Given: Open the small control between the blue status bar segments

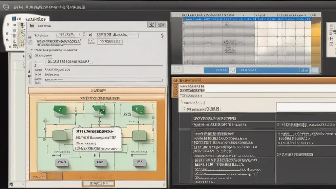Looking at the screenshot, I should coord(233,70).
